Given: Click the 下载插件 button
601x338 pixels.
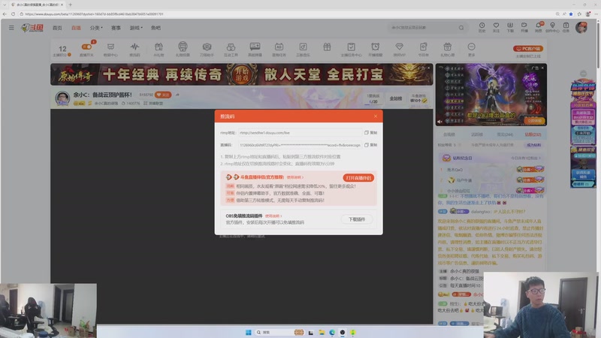Looking at the screenshot, I should point(357,219).
